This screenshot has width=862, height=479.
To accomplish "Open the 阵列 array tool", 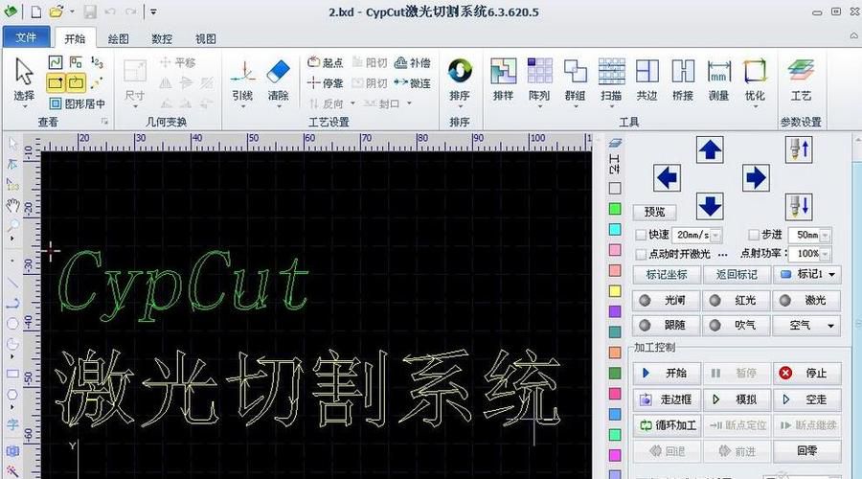I will 539,80.
